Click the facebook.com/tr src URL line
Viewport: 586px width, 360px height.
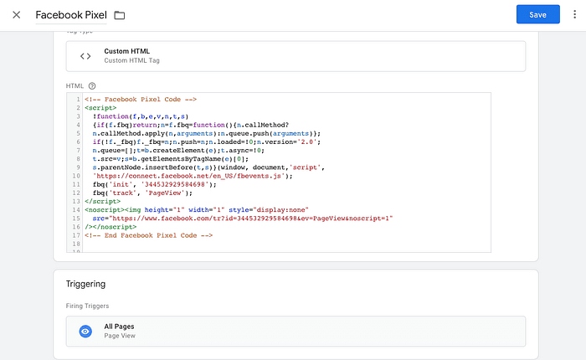click(243, 219)
